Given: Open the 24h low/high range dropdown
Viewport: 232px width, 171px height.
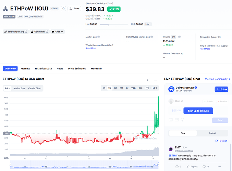Looking at the screenshot, I should 148,24.
